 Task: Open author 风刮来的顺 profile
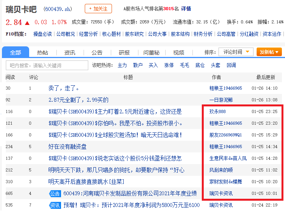[221, 170]
